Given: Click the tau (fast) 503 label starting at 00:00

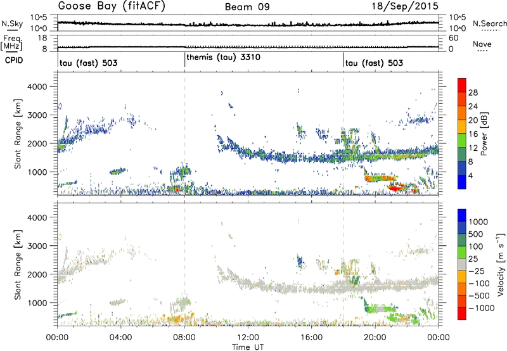Looking at the screenshot, I should coord(88,63).
